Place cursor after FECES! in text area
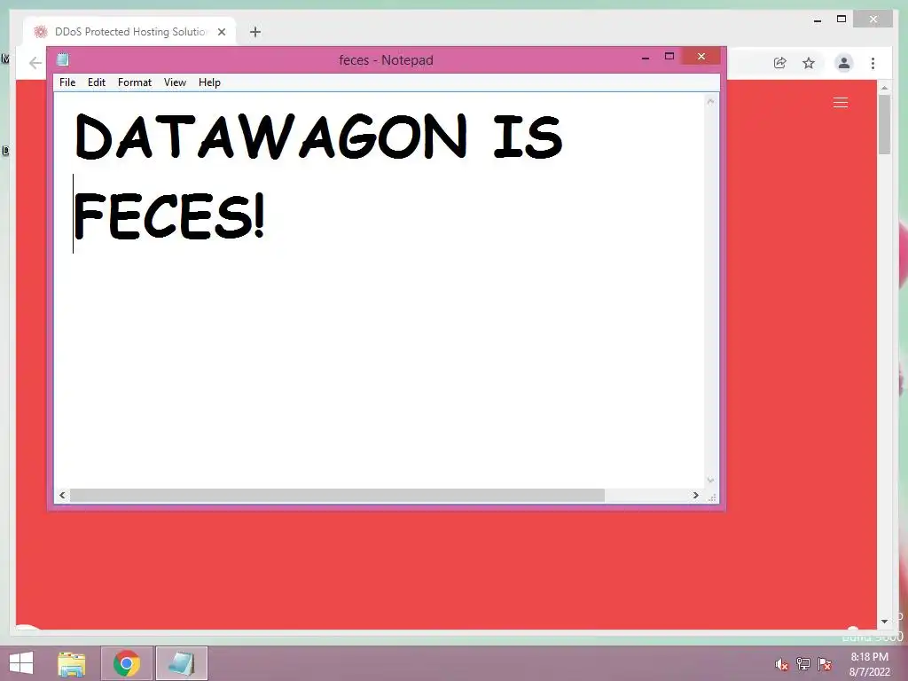Viewport: 908px width, 681px height. click(266, 215)
